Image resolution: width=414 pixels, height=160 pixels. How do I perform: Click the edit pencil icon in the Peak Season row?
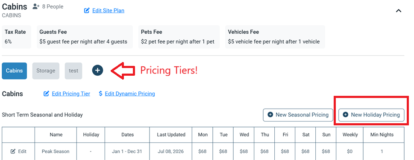click(13, 151)
